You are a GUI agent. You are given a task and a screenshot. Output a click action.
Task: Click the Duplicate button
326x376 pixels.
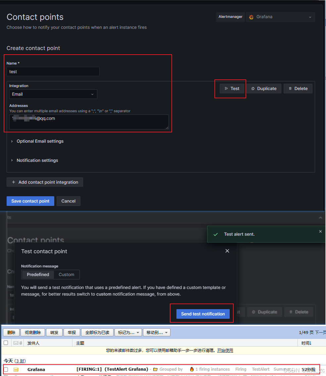pyautogui.click(x=264, y=88)
